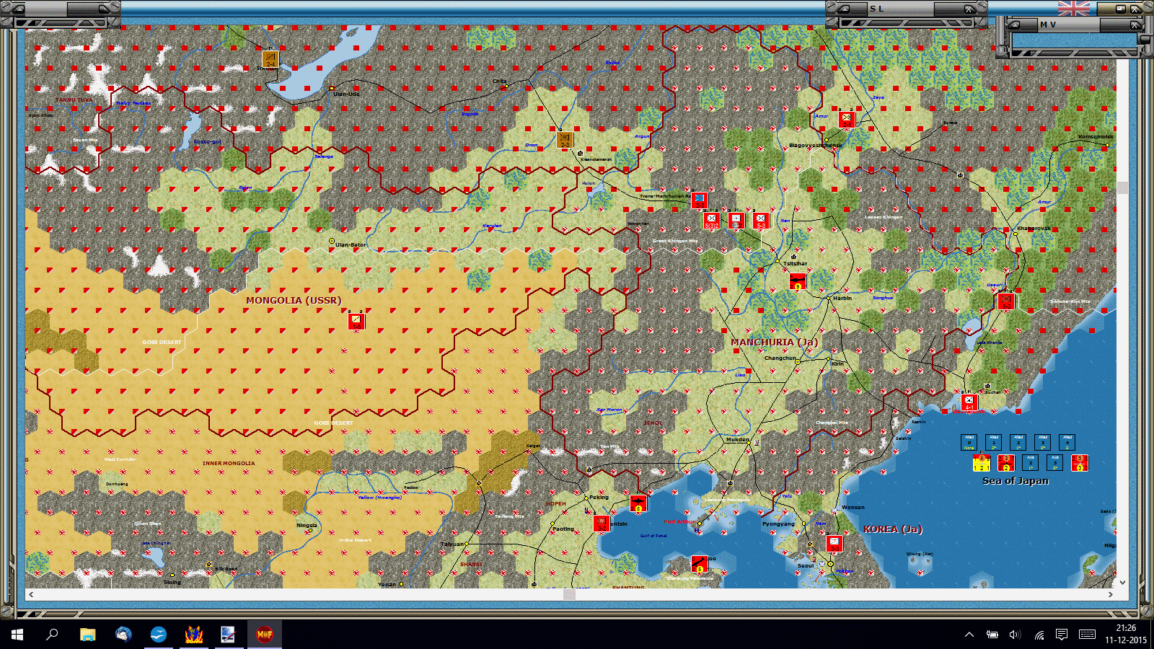Select the red naval unit right of Axis 3 box
The image size is (1154, 649).
click(x=1080, y=462)
